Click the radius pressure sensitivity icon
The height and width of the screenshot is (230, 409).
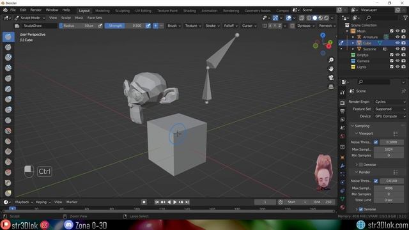[x=100, y=26]
